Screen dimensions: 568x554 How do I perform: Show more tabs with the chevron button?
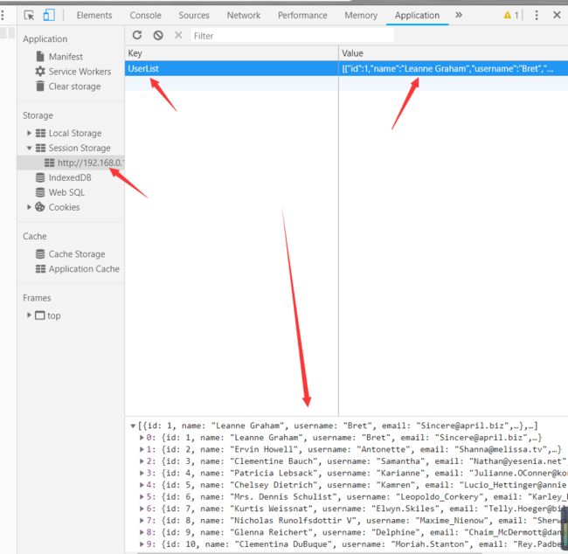point(459,15)
